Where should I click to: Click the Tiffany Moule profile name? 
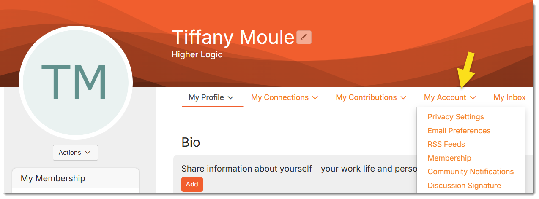point(233,38)
